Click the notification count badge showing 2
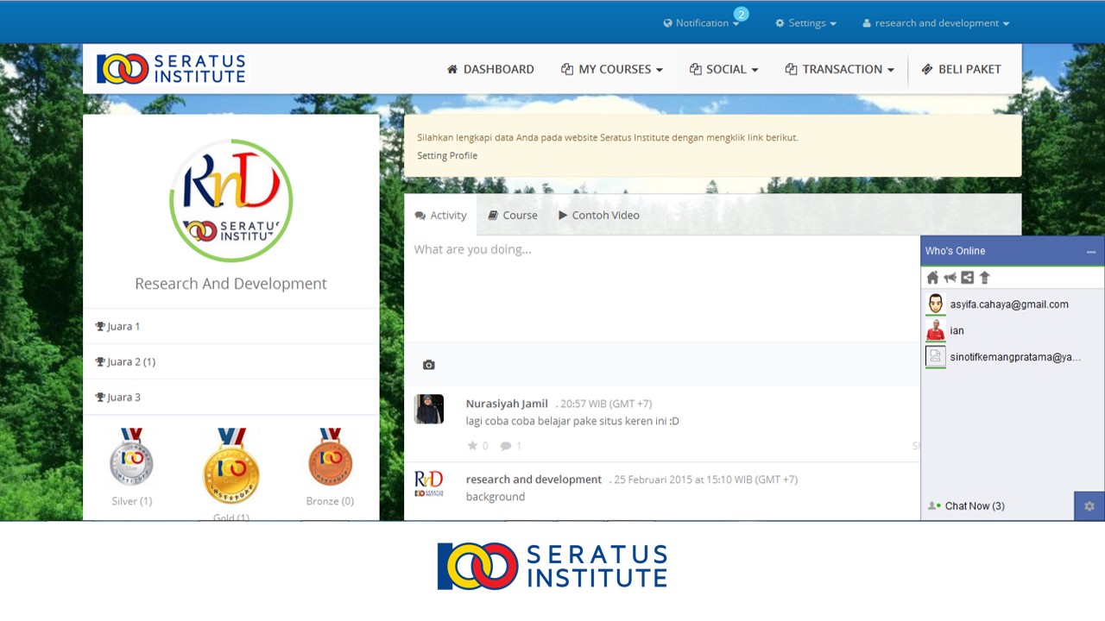Image resolution: width=1105 pixels, height=621 pixels. pos(741,14)
